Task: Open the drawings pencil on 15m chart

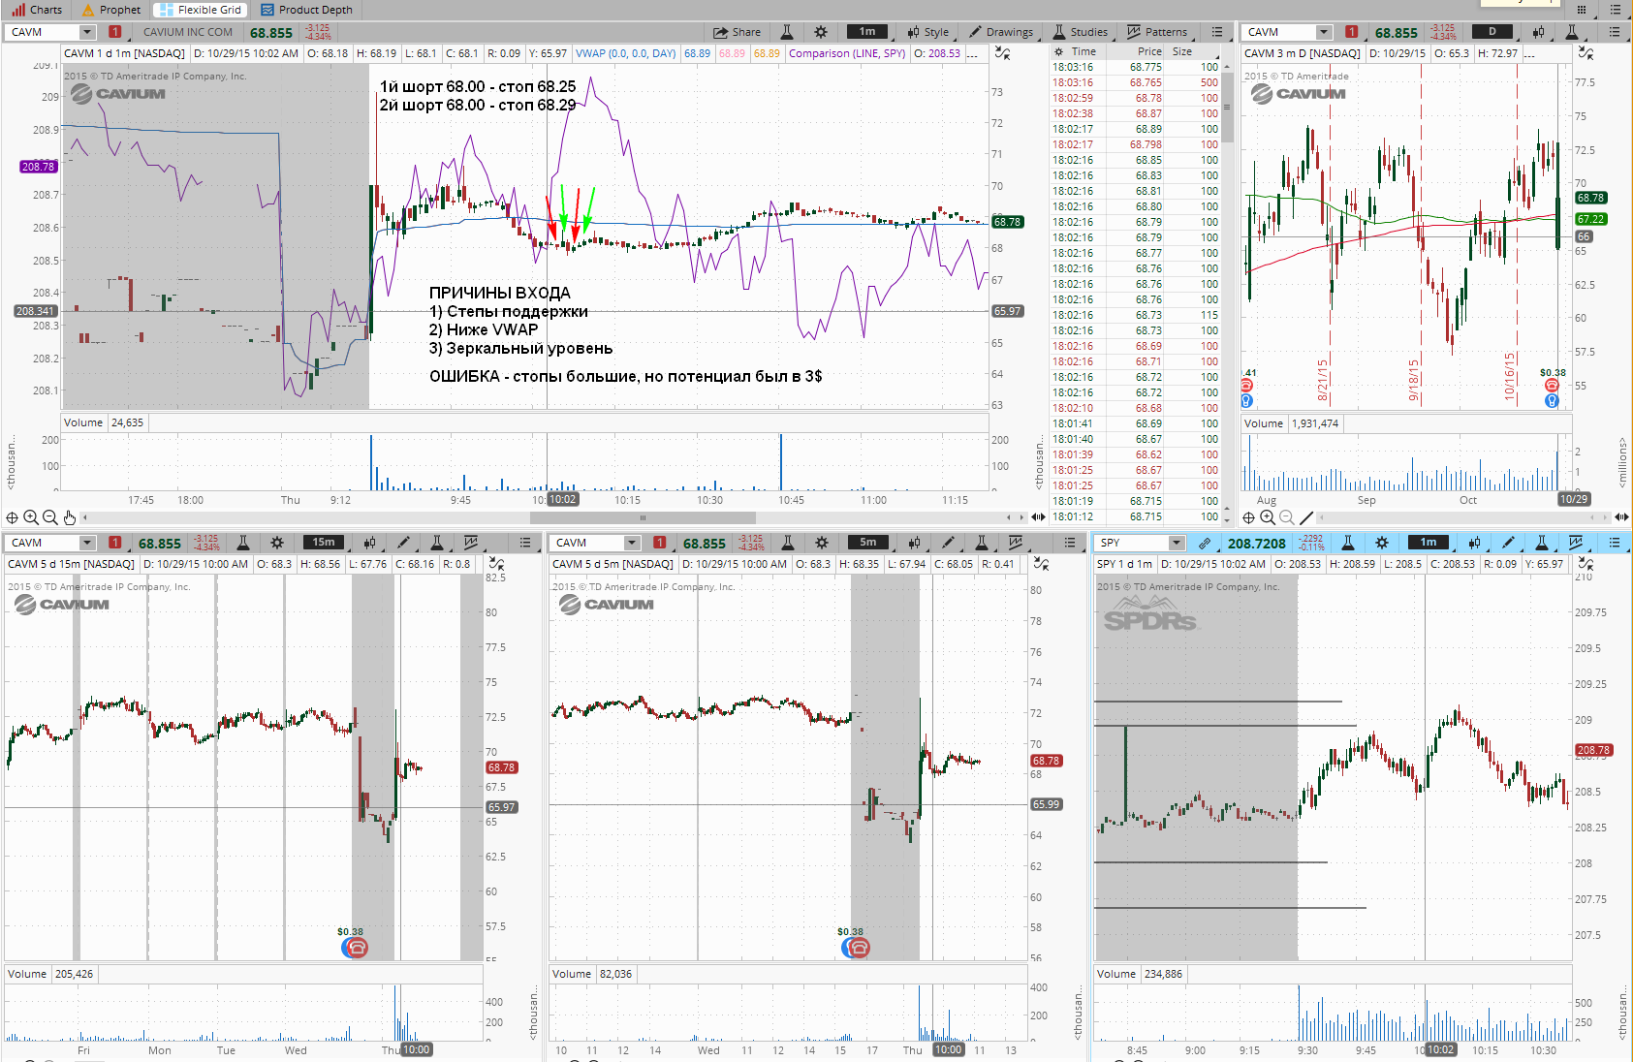Action: (x=403, y=543)
